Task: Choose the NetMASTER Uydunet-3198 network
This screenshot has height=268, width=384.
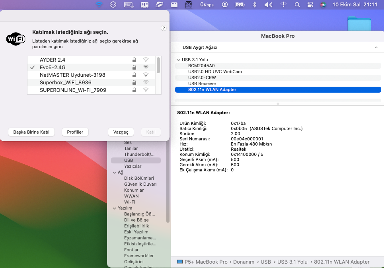Action: pyautogui.click(x=91, y=75)
